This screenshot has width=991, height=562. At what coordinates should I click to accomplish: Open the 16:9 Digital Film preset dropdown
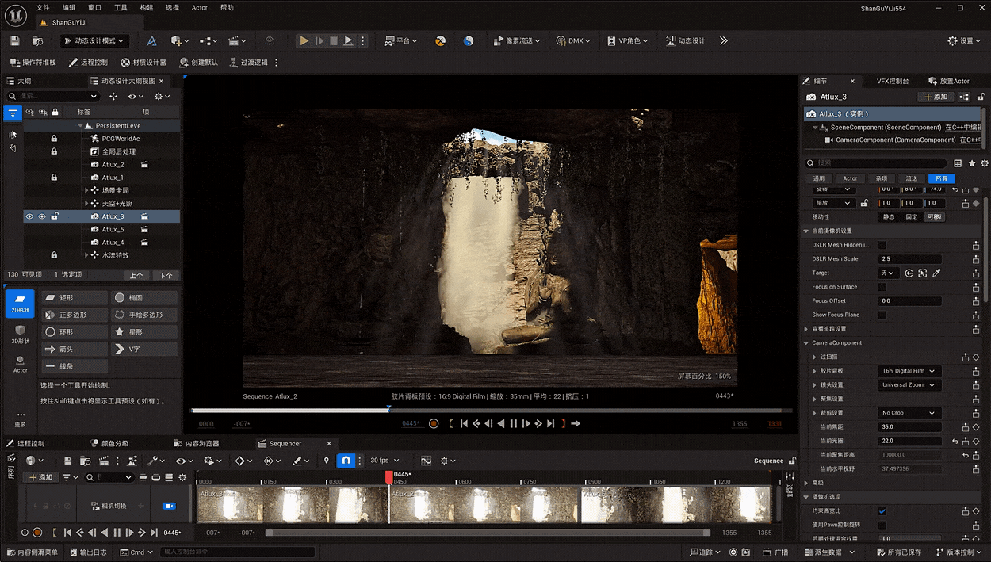click(909, 371)
